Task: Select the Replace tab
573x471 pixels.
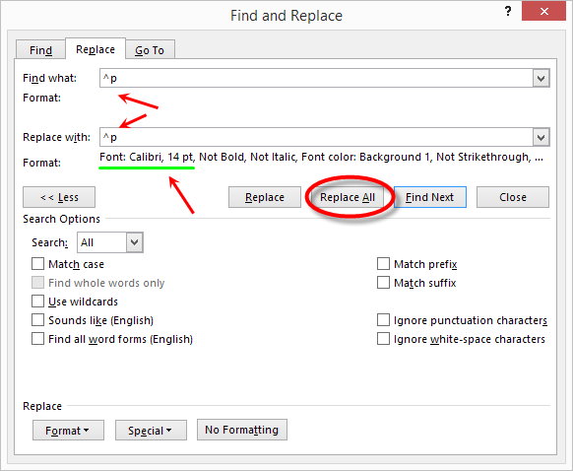Action: pos(95,49)
